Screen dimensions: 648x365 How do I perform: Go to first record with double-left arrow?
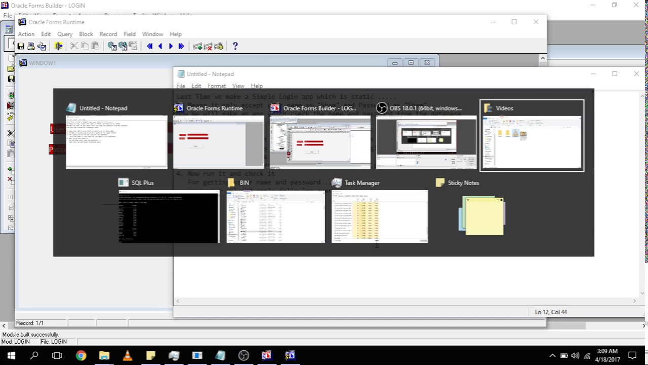point(150,46)
